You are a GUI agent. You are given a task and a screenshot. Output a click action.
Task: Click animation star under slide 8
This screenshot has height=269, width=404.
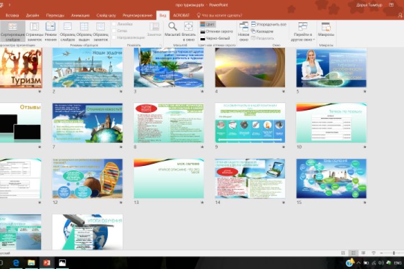[202, 147]
